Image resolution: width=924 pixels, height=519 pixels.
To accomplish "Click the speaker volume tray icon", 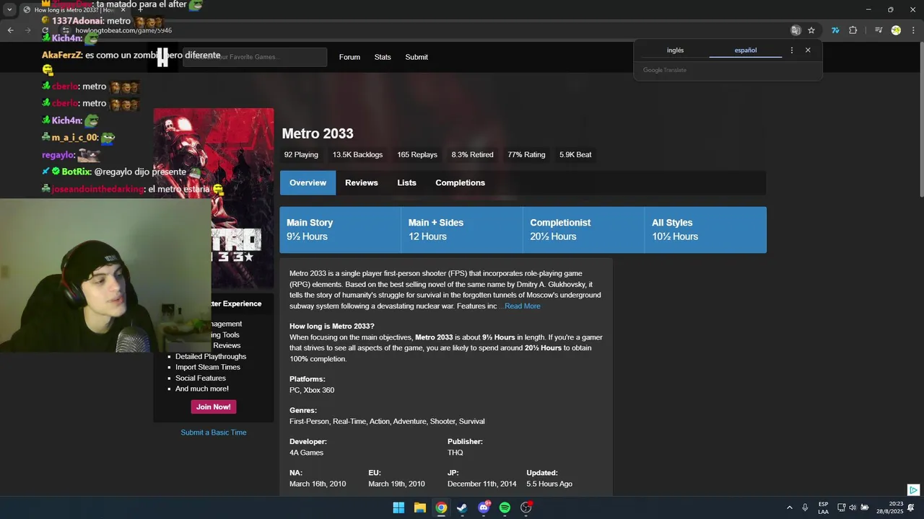I will point(853,508).
